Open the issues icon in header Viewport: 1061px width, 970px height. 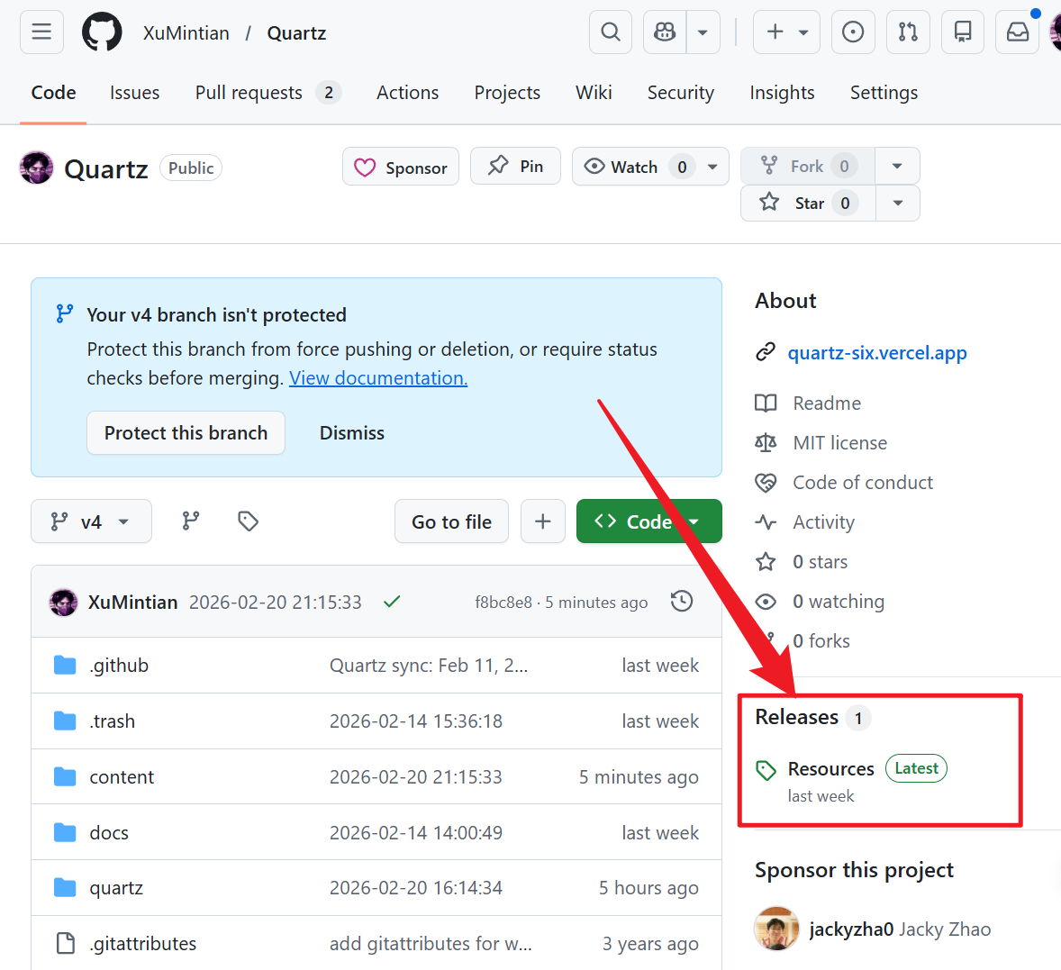click(852, 32)
